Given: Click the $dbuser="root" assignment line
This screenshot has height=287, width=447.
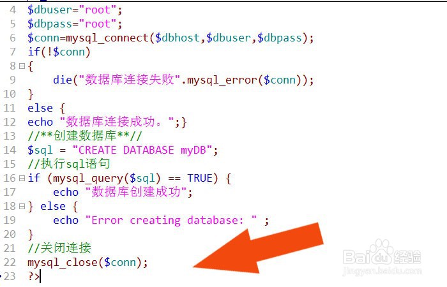Looking at the screenshot, I should (x=75, y=10).
